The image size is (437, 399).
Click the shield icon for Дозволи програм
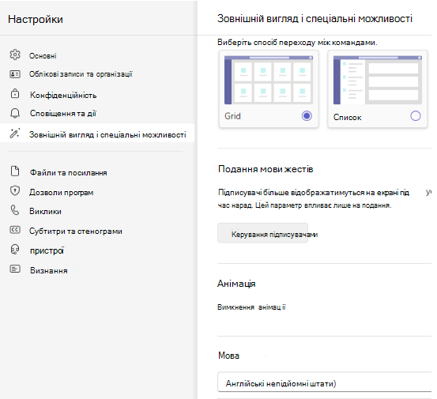click(x=15, y=191)
